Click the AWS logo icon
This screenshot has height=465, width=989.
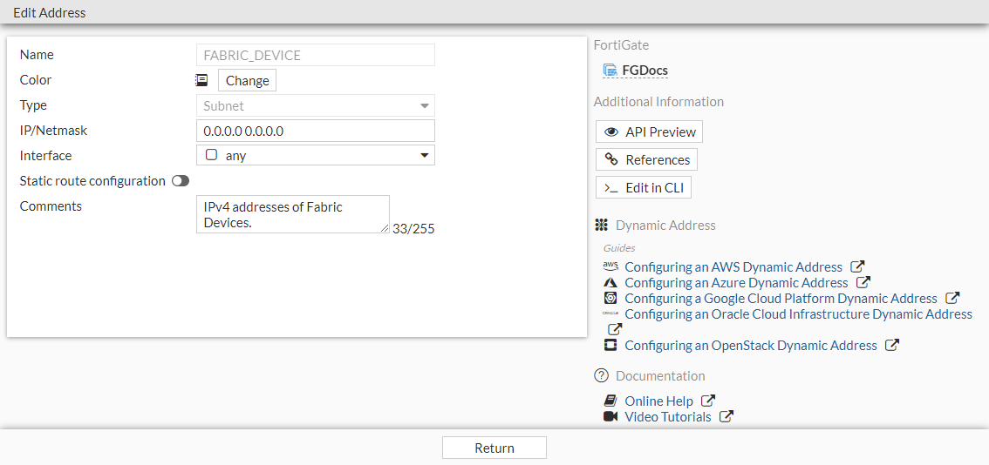(x=610, y=266)
